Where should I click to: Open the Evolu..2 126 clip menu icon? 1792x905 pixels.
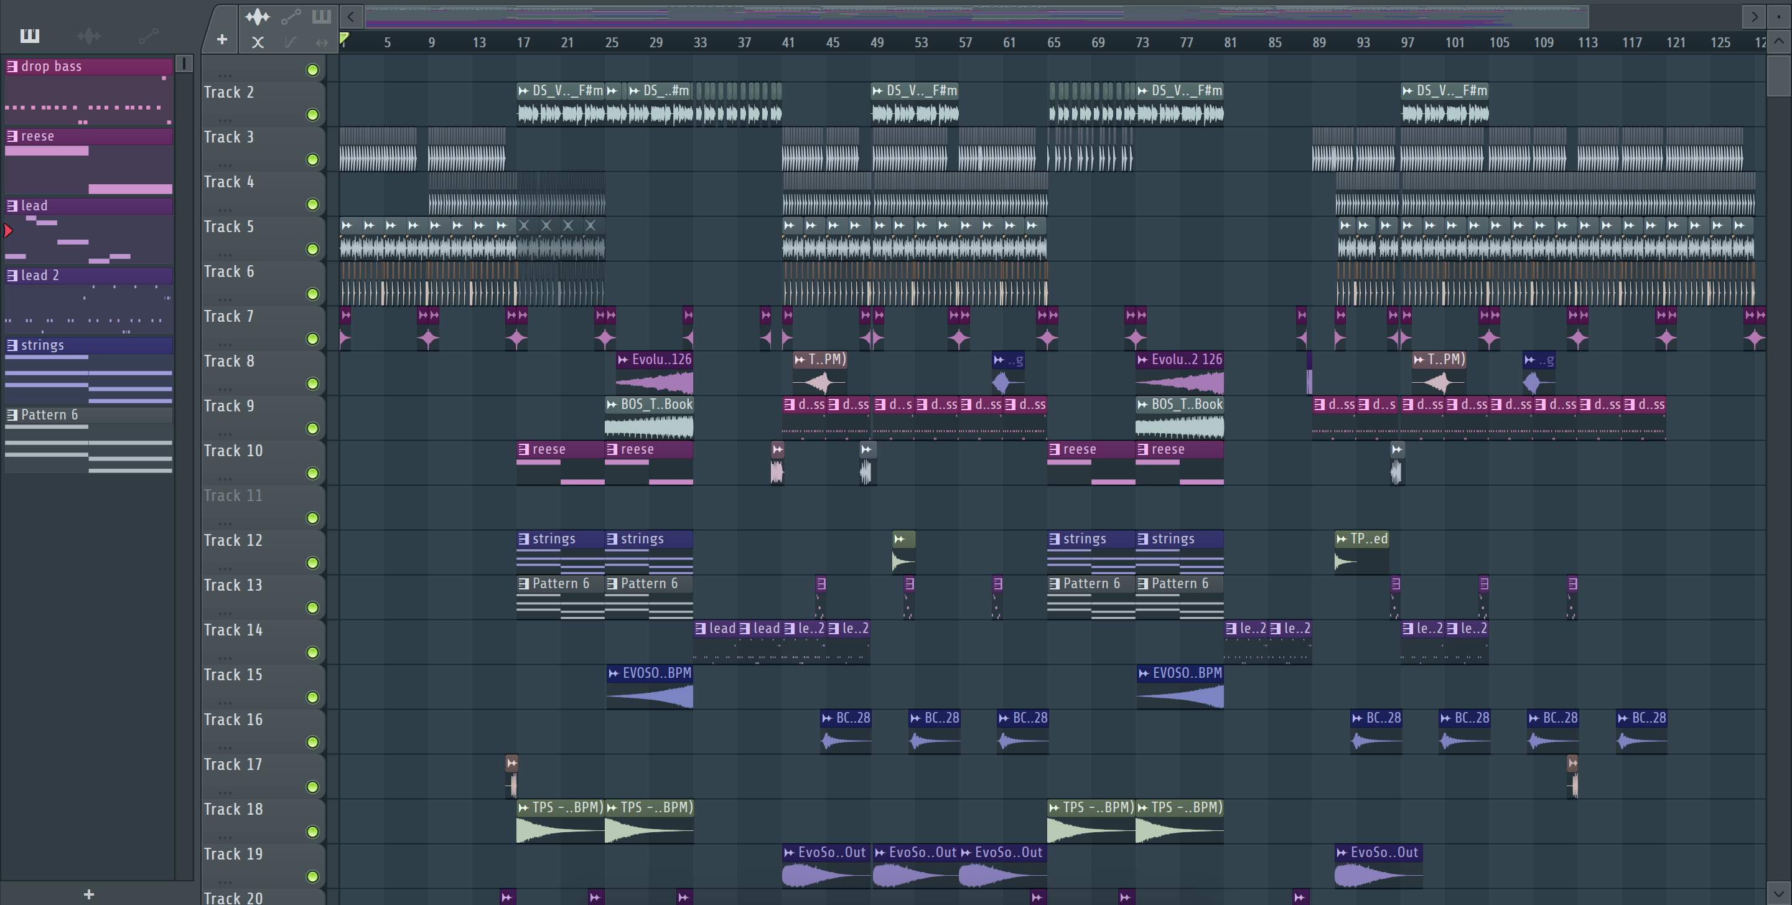1142,360
